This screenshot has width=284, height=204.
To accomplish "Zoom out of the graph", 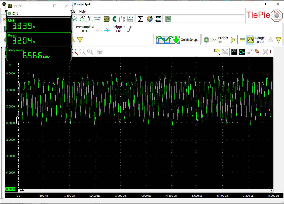I will pos(83,52).
